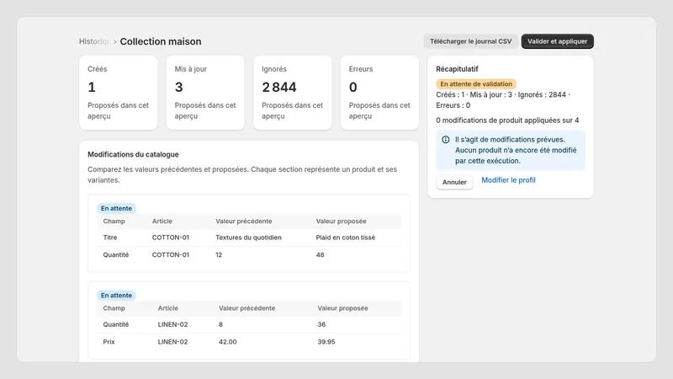This screenshot has width=673, height=379.
Task: Click the Titre field cell
Action: tap(110, 238)
